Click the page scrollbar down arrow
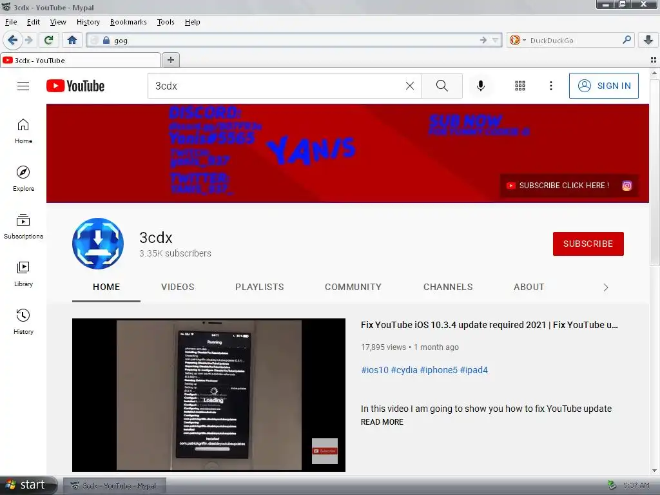 [x=654, y=471]
